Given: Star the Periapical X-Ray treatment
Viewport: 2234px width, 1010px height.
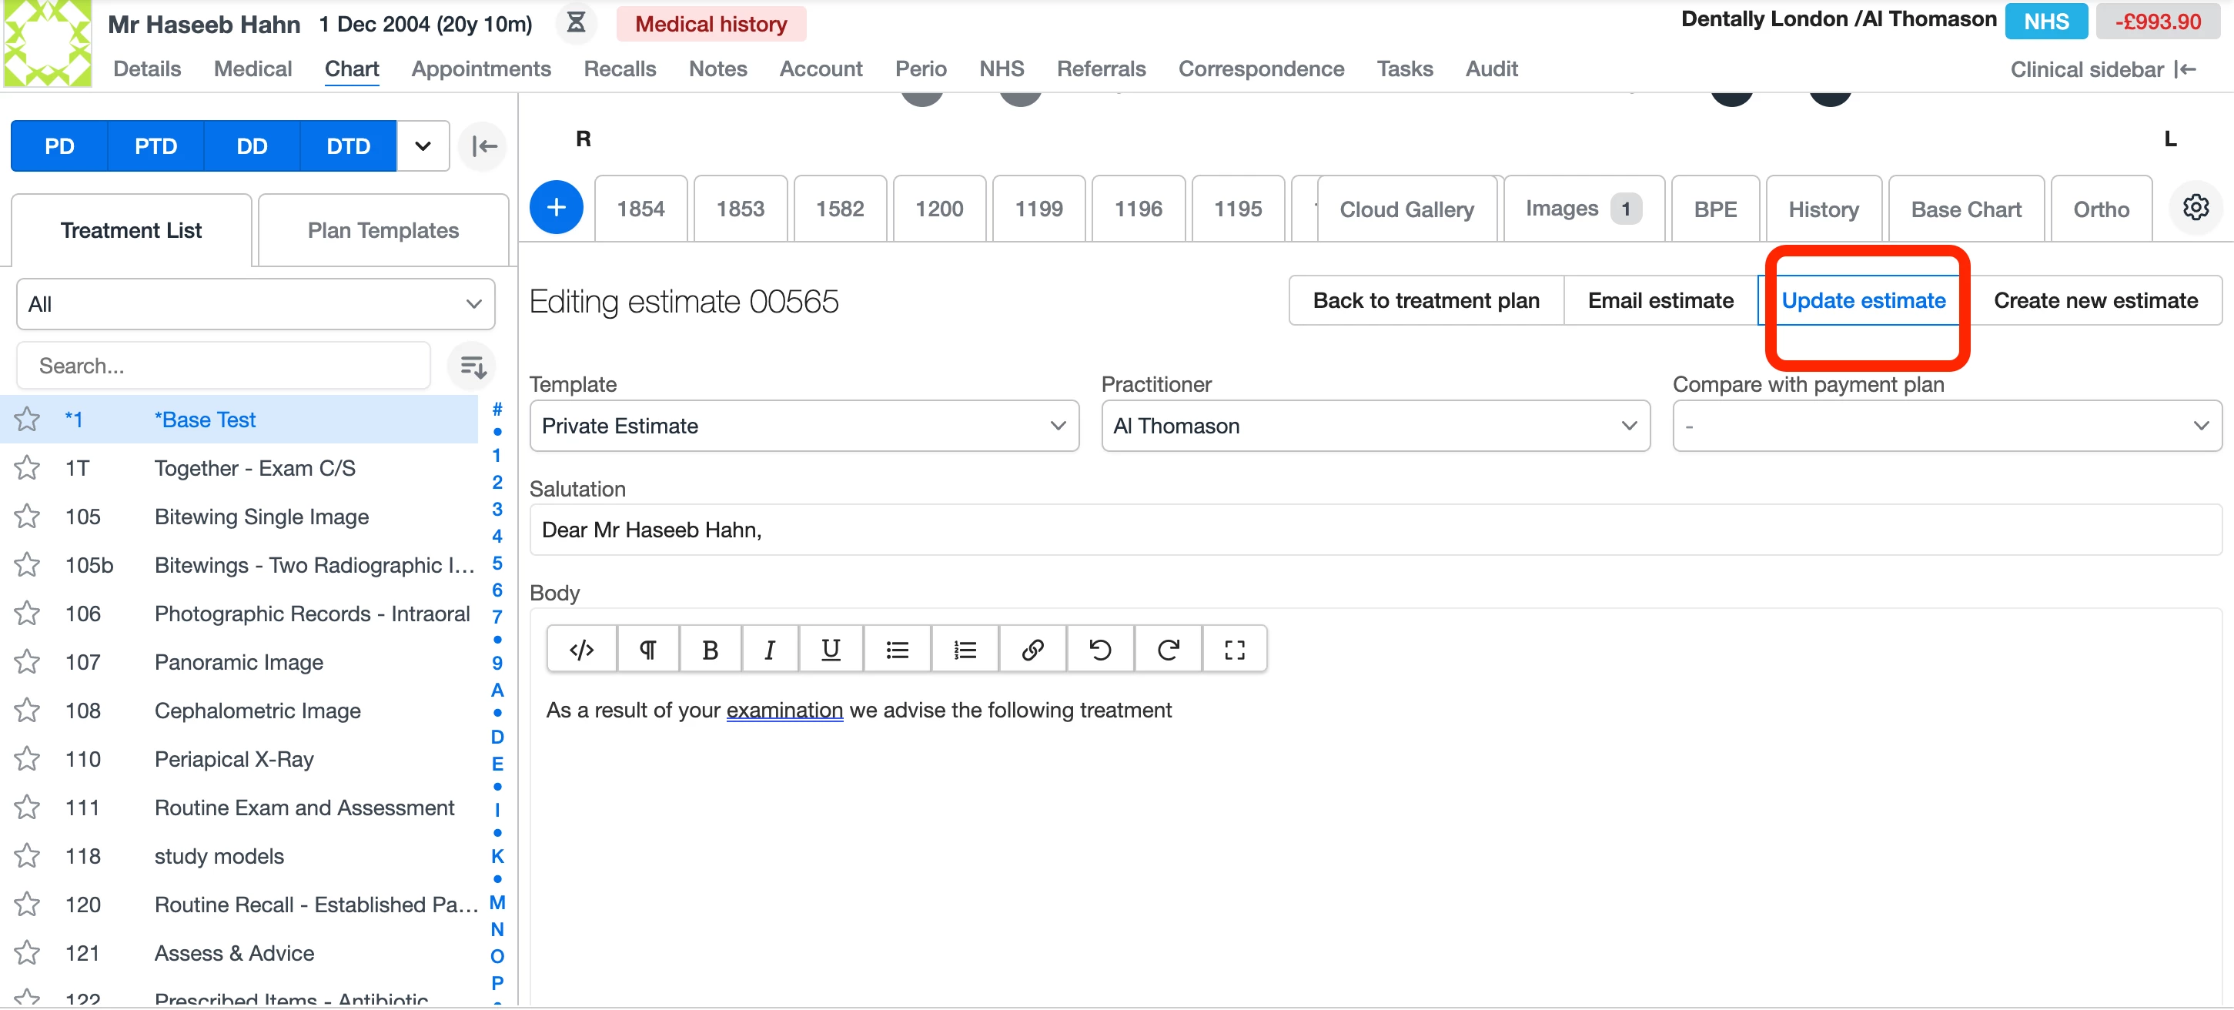Looking at the screenshot, I should point(28,760).
